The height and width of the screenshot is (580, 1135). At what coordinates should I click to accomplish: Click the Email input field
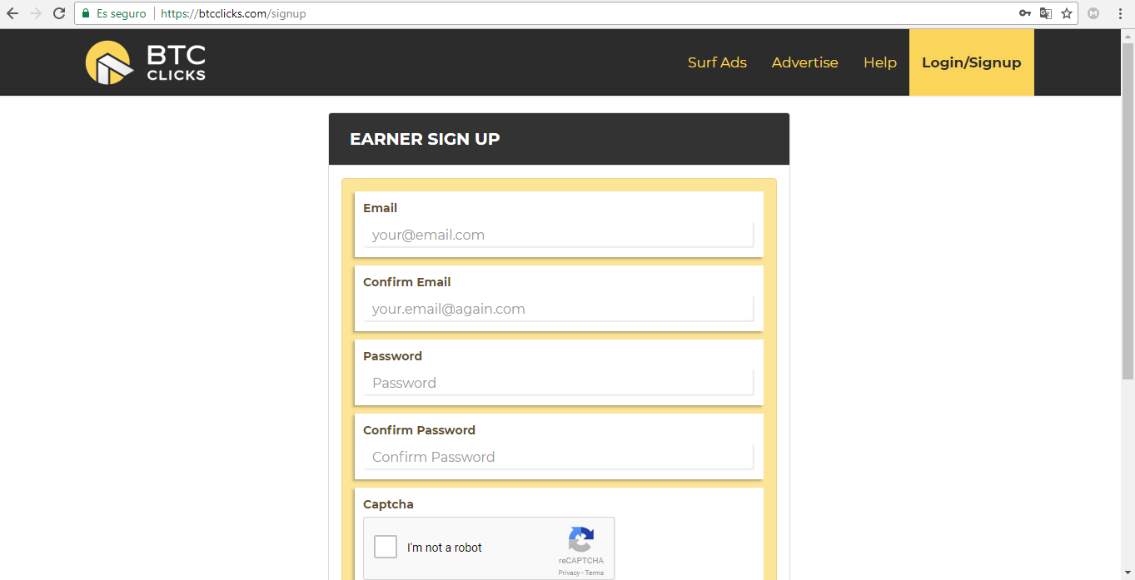tap(558, 235)
